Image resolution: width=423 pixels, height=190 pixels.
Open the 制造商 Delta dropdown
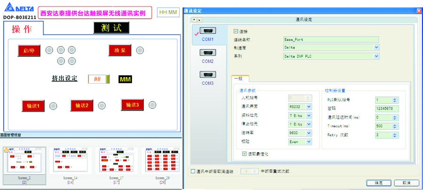point(376,47)
